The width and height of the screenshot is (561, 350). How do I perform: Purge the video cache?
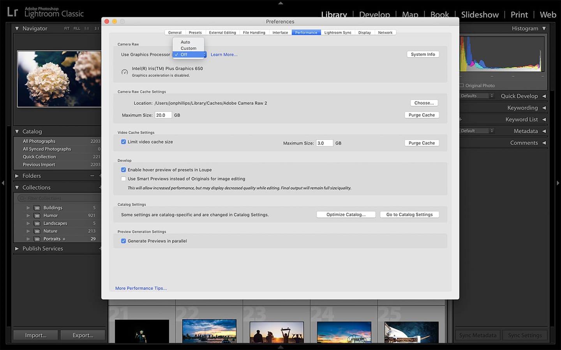[x=422, y=143]
